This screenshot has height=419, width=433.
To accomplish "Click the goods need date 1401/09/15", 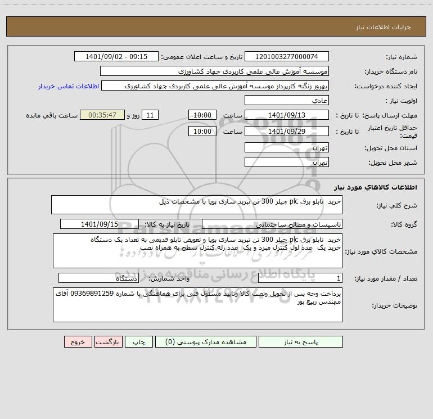I will tap(100, 224).
